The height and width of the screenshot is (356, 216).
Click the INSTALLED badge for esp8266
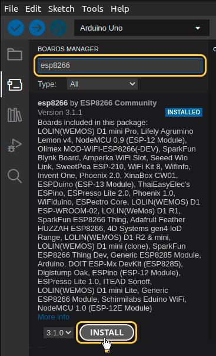[184, 112]
